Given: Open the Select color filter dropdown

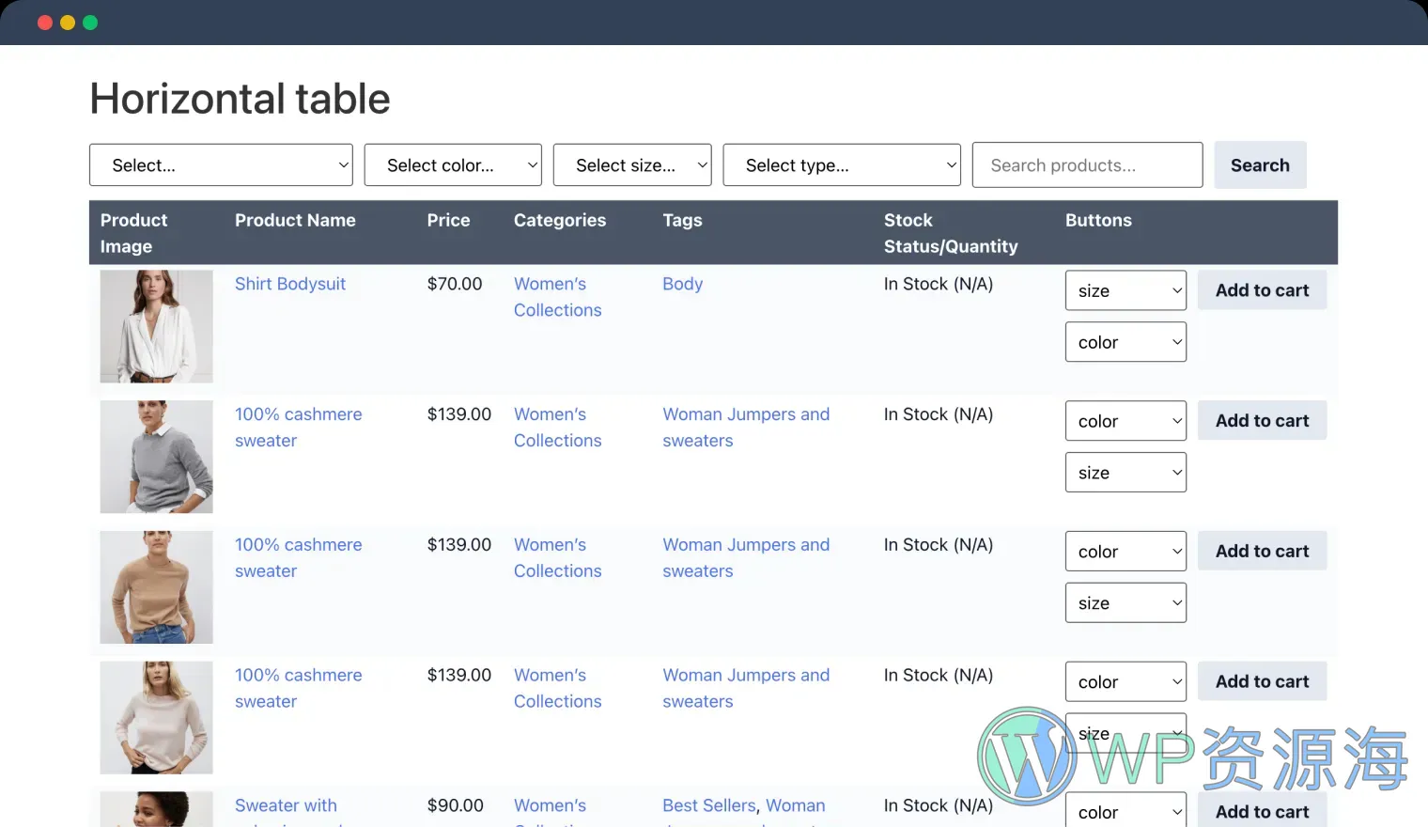Looking at the screenshot, I should coord(452,165).
